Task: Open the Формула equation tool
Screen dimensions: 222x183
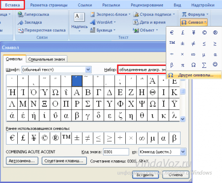Action: (195, 14)
